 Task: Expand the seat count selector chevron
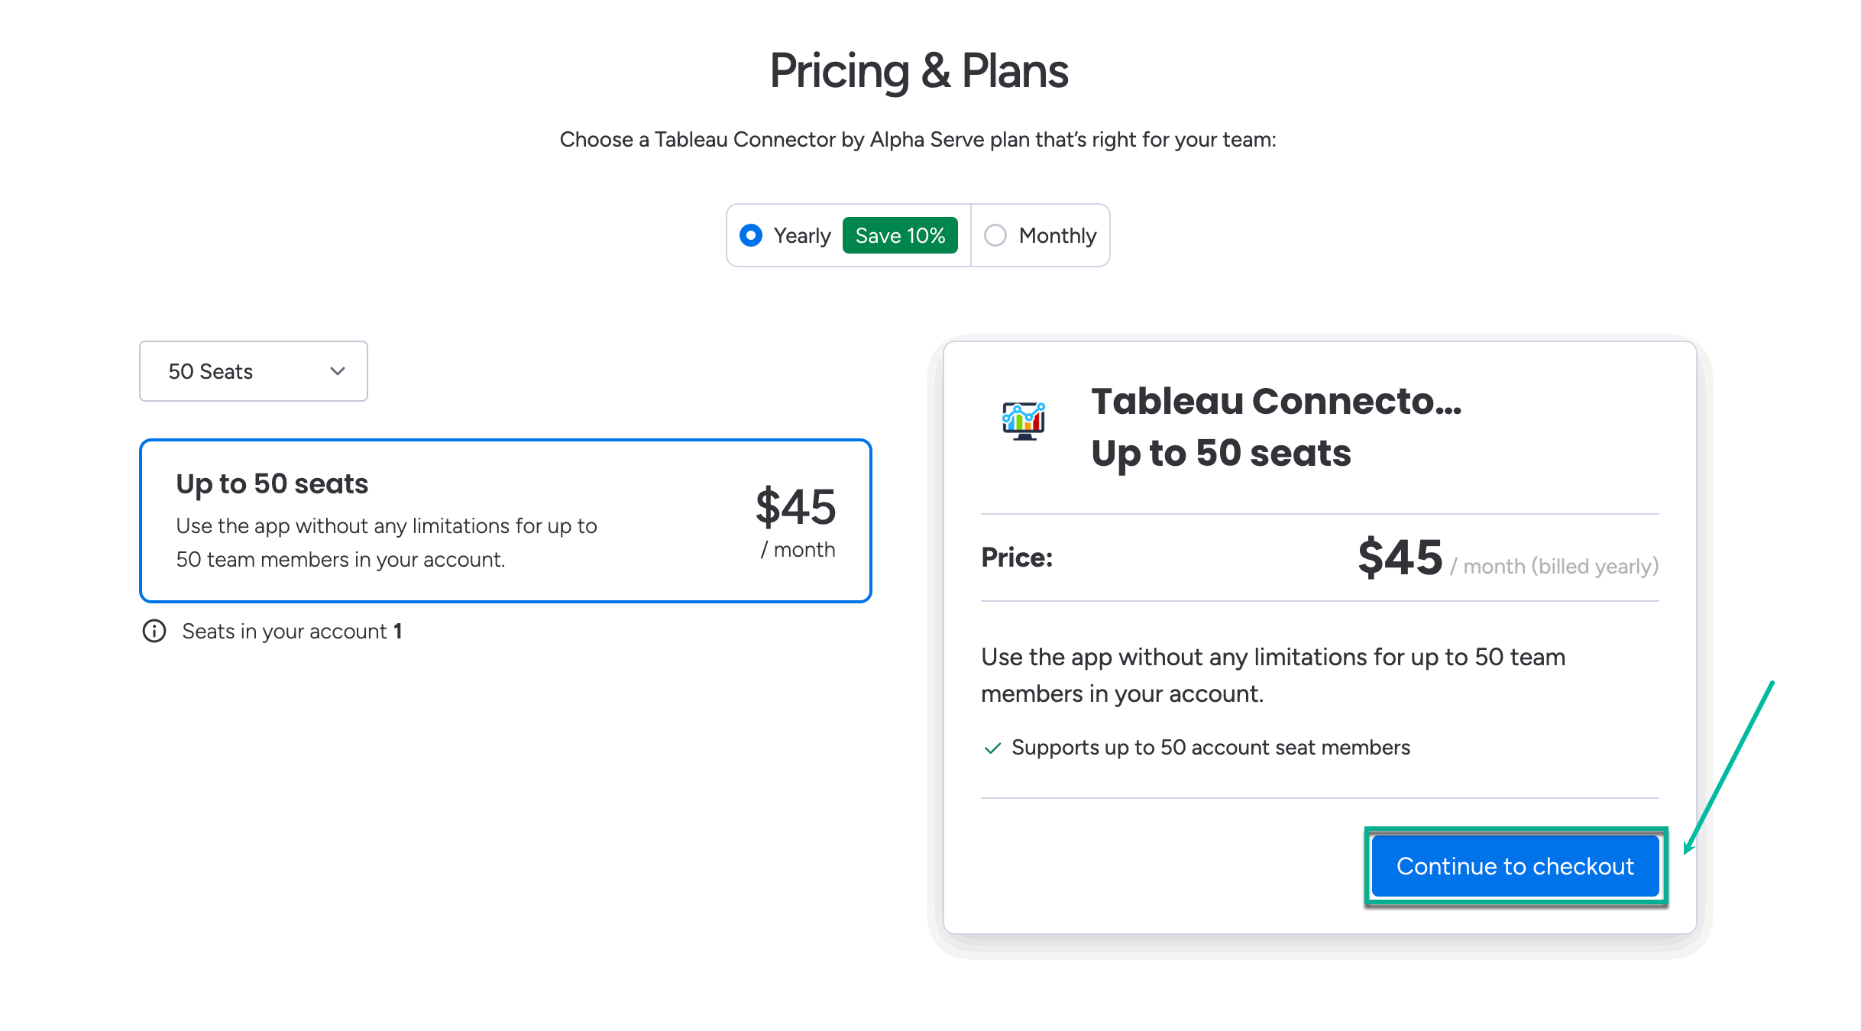tap(336, 371)
